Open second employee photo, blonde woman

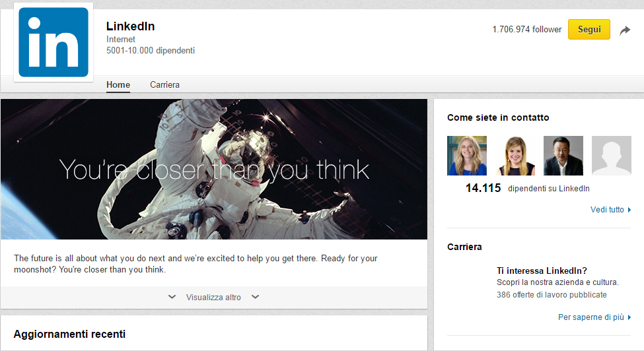coord(515,156)
